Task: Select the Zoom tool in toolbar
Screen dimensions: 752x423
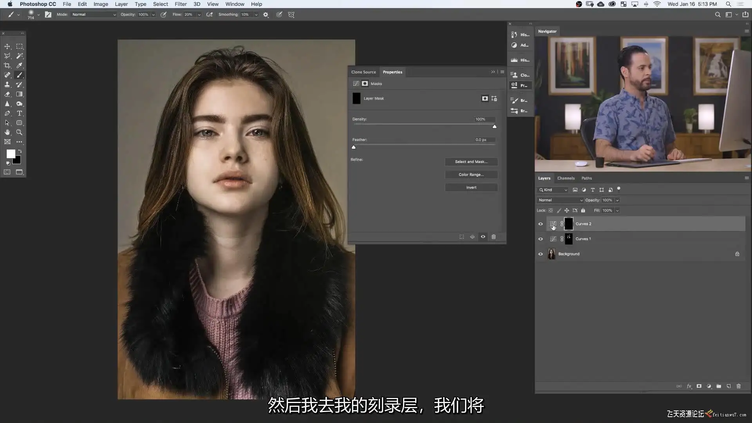Action: click(x=19, y=132)
